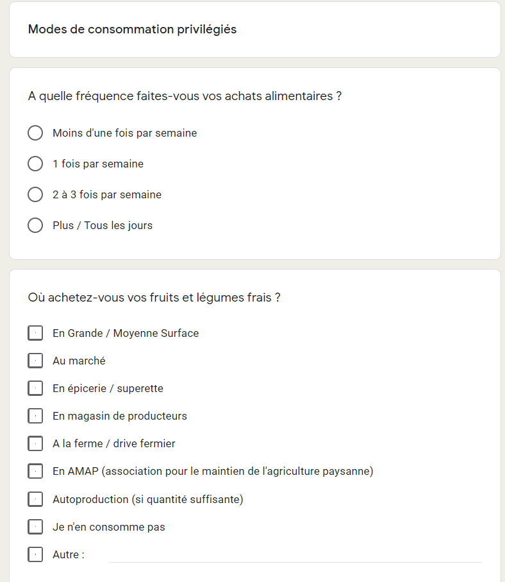Tick the 'Au marché' checkbox
Image resolution: width=505 pixels, height=582 pixels.
click(35, 361)
